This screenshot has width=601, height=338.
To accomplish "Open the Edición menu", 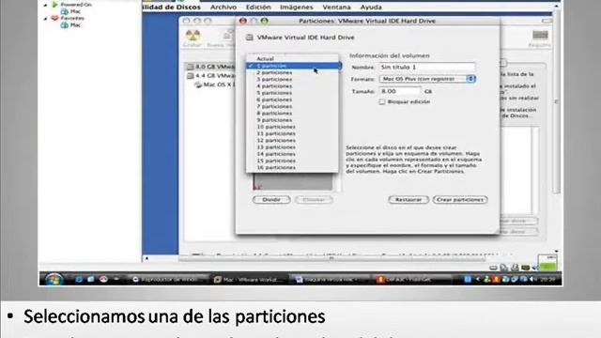I will click(x=258, y=7).
